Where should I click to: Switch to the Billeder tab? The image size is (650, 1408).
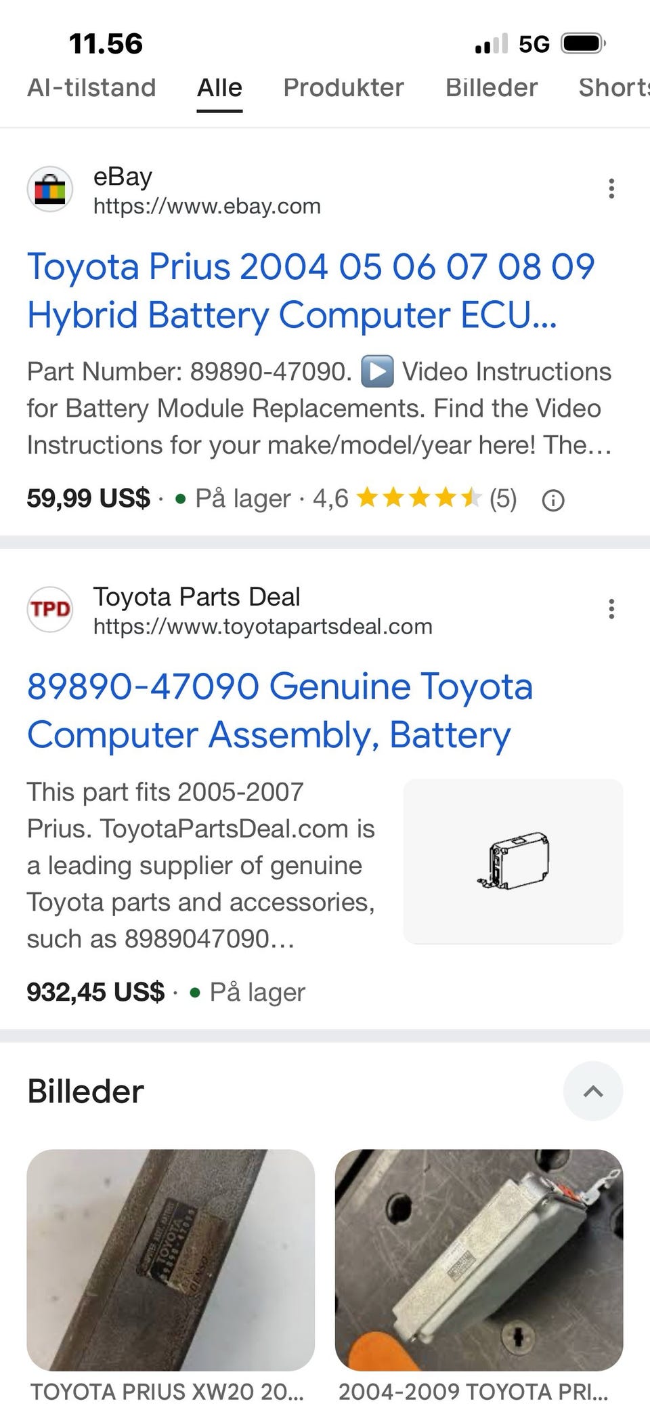click(492, 87)
